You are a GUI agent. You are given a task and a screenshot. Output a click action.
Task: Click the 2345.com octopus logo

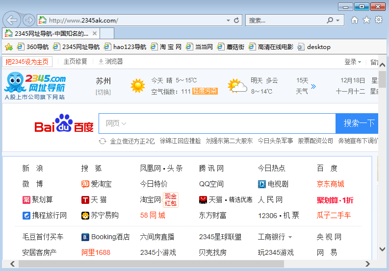tap(35, 86)
